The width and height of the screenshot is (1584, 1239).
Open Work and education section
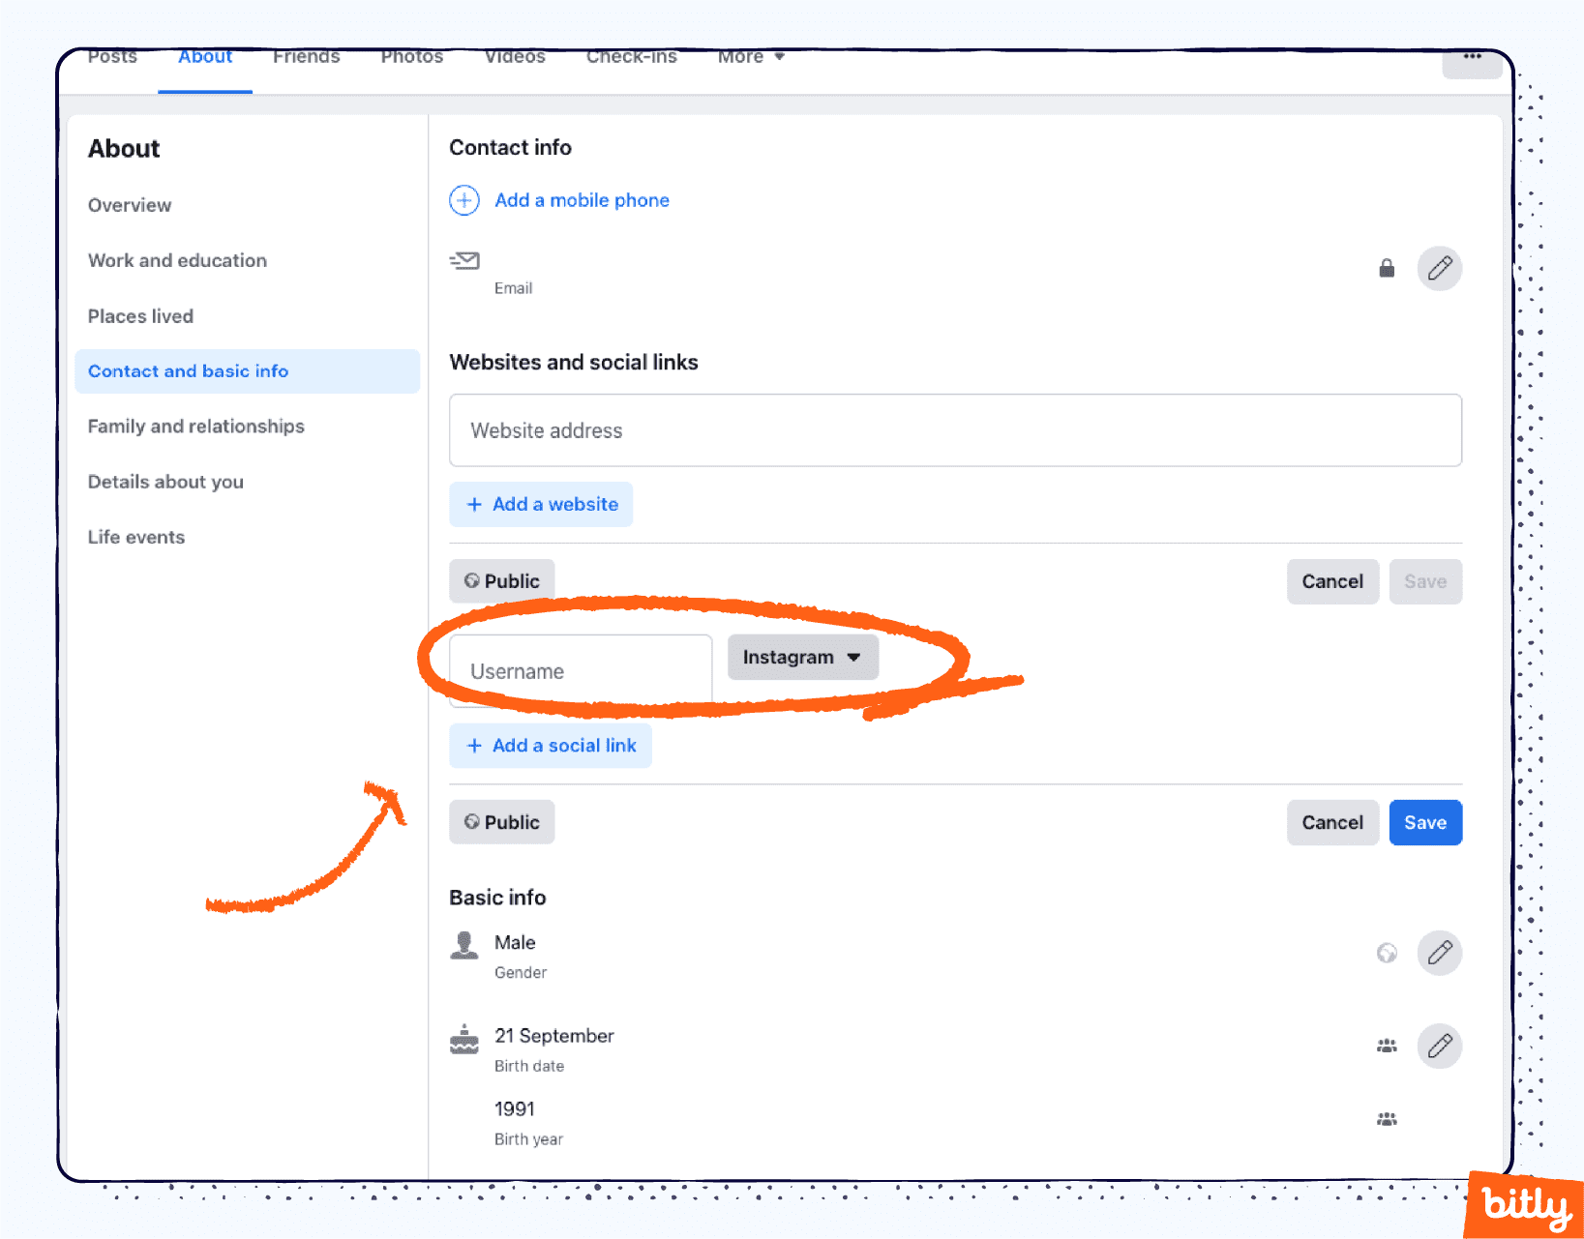[177, 260]
